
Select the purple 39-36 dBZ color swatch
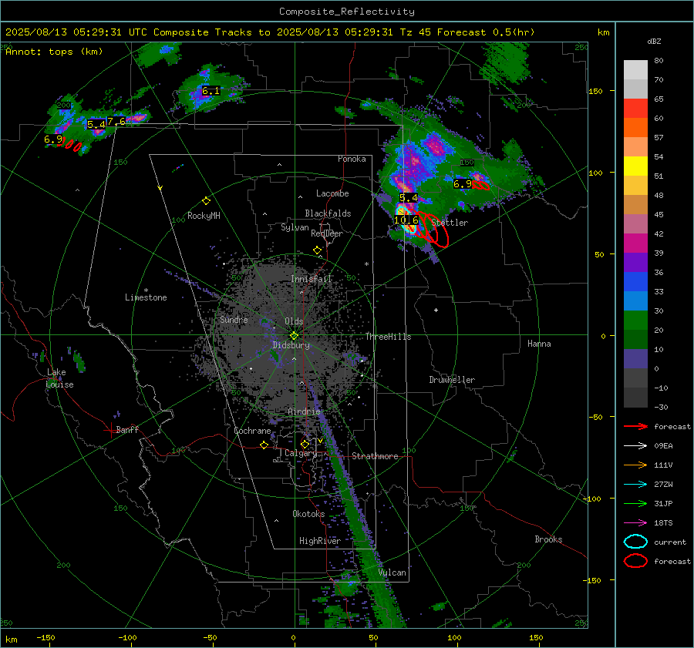pos(635,263)
